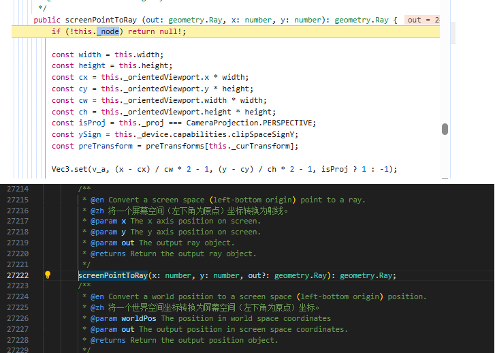Screen dimensions: 495x353
Task: Click line number 27215 in the gutter
Action: (18, 200)
